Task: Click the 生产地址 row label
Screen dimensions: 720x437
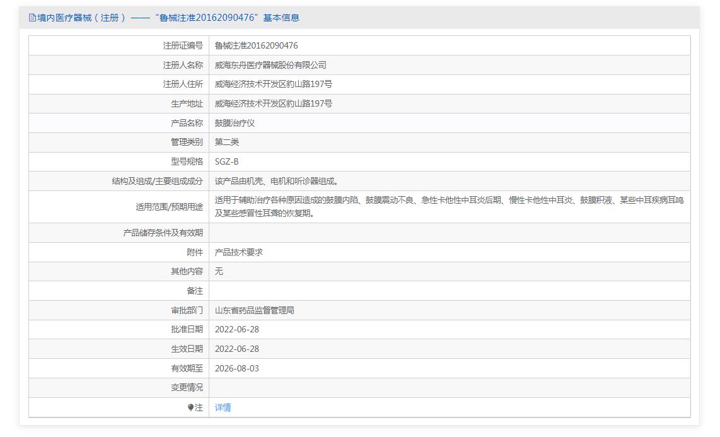Action: (187, 104)
